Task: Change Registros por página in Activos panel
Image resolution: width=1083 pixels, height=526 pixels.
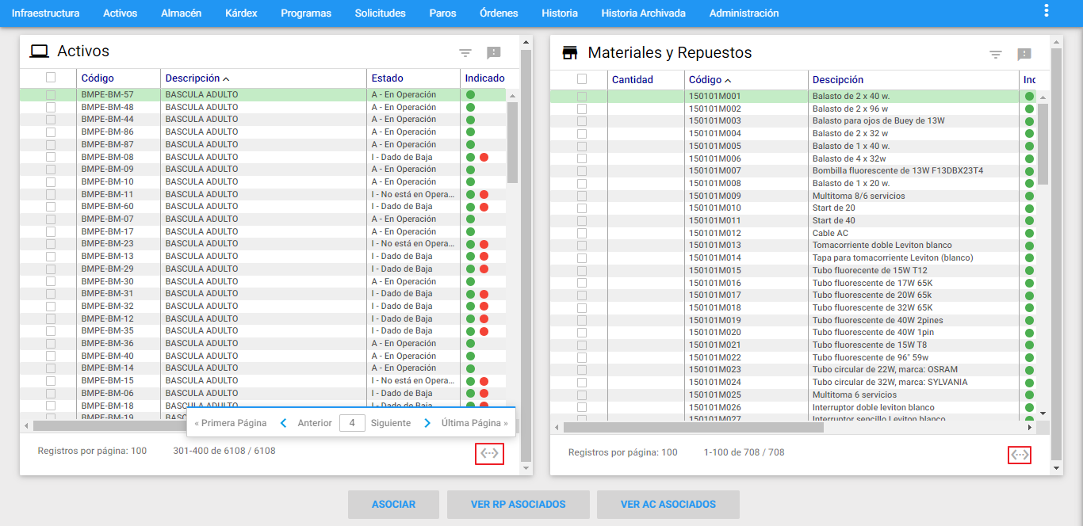Action: 92,451
